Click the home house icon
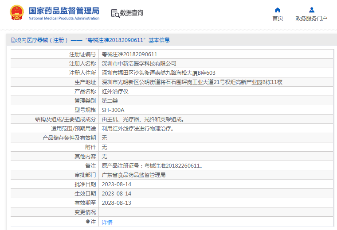Screen dimensions: 337x230 pyautogui.click(x=278, y=10)
